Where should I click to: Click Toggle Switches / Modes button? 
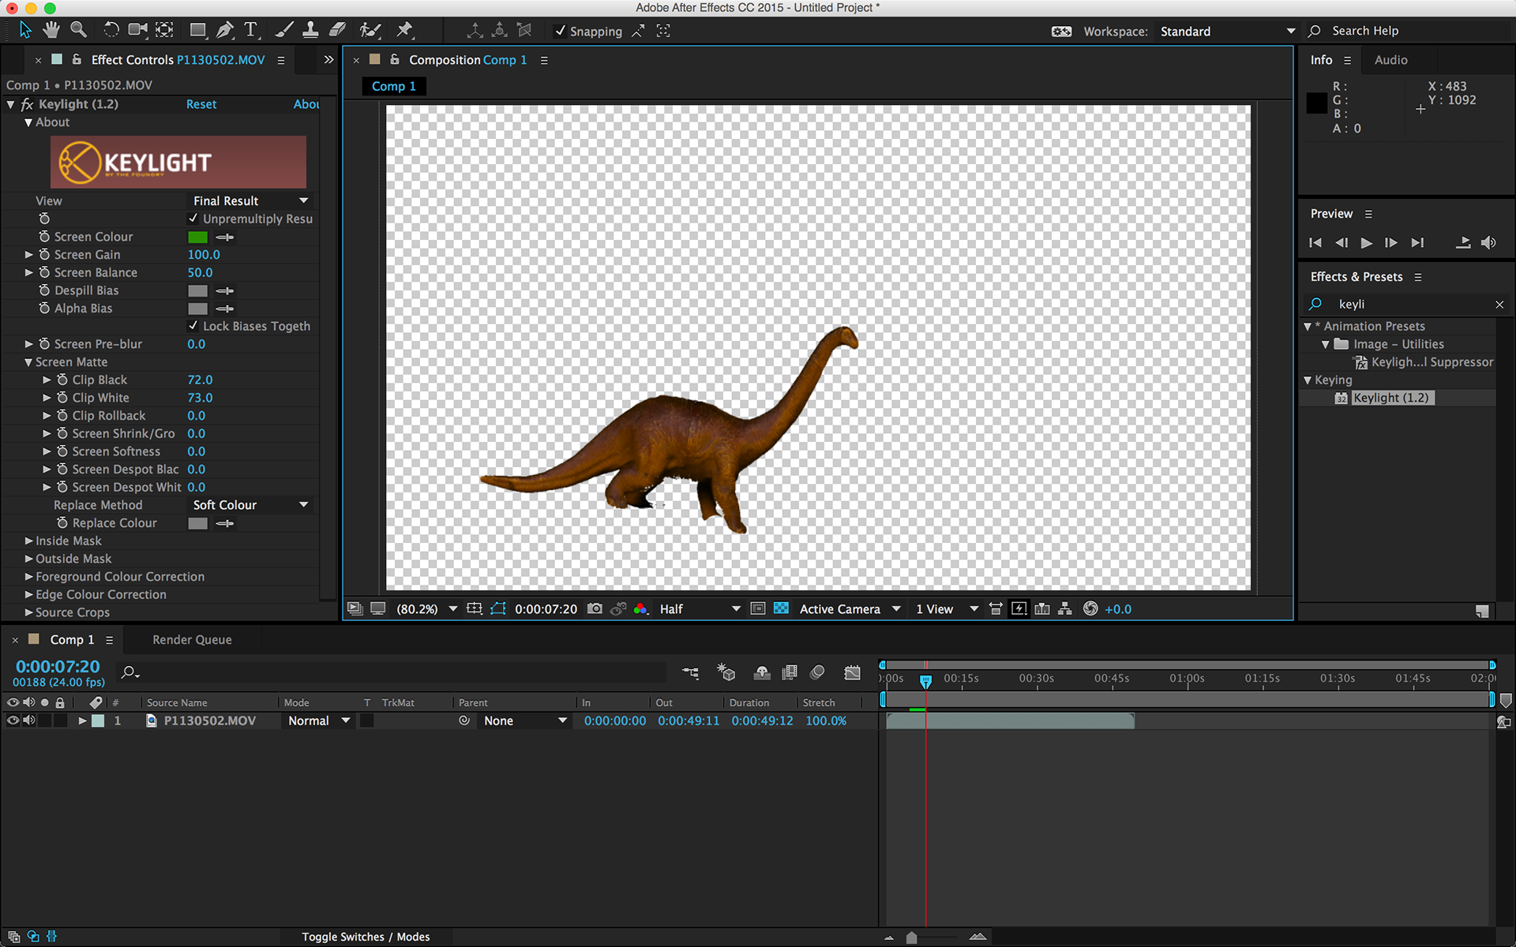(x=366, y=937)
